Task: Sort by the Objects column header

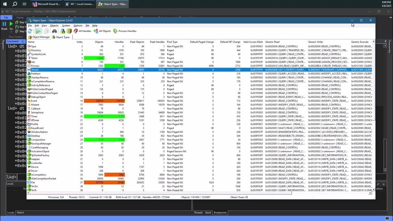Action: pos(99,42)
